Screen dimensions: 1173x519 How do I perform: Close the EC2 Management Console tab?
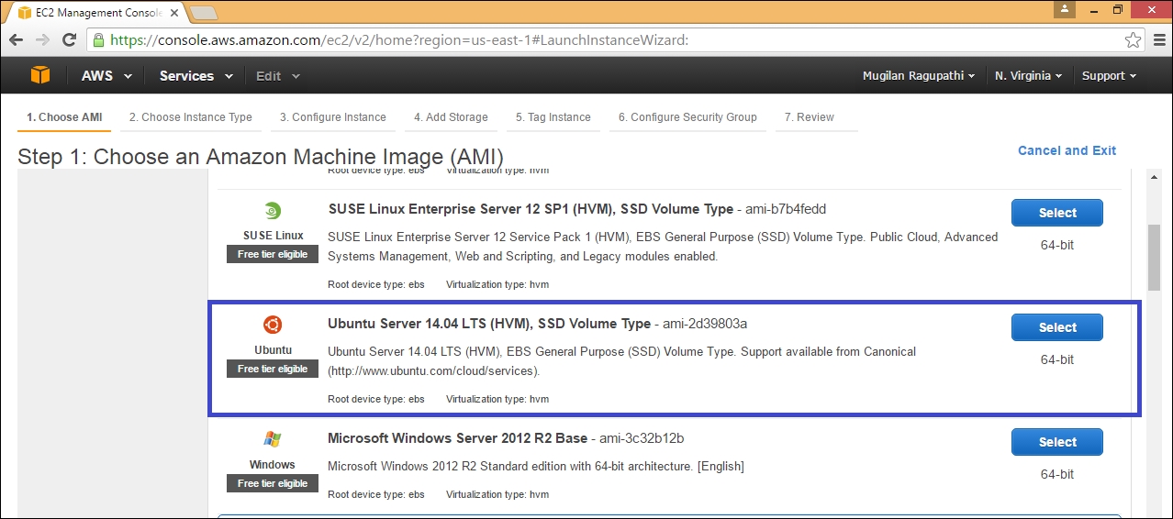(x=174, y=13)
